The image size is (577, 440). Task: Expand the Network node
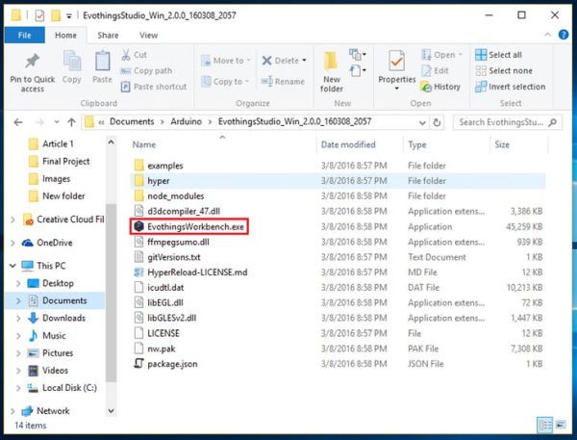(13, 411)
